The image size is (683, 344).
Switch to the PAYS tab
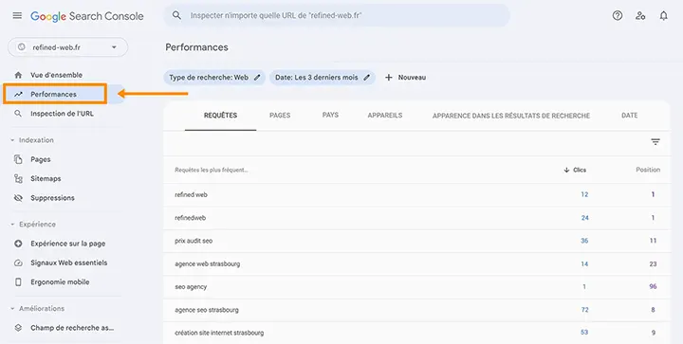tap(330, 116)
